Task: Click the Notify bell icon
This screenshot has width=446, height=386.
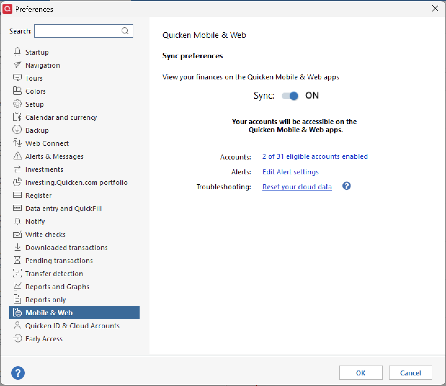Action: pyautogui.click(x=17, y=221)
